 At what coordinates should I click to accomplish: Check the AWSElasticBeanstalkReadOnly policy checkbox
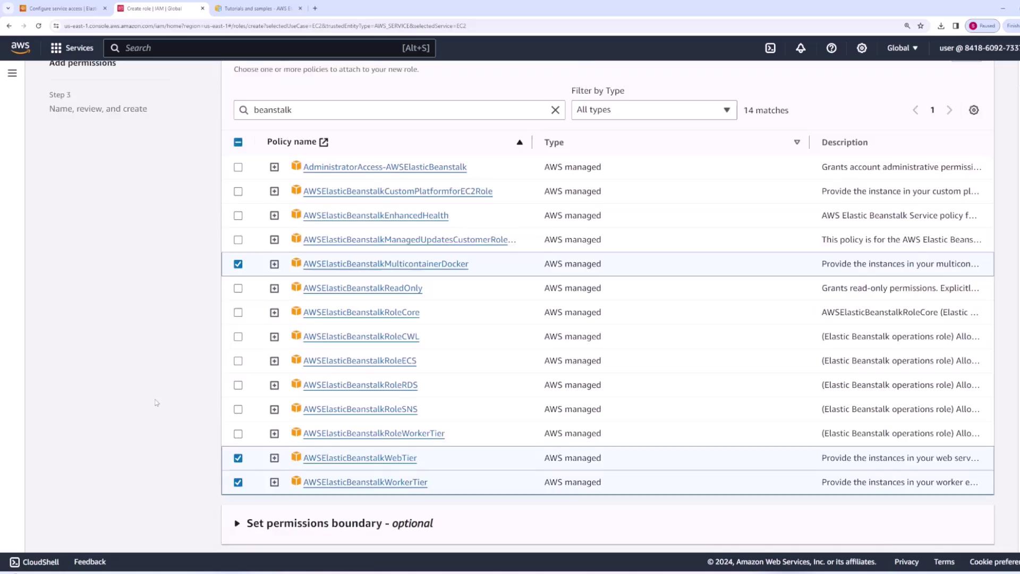[x=238, y=289]
